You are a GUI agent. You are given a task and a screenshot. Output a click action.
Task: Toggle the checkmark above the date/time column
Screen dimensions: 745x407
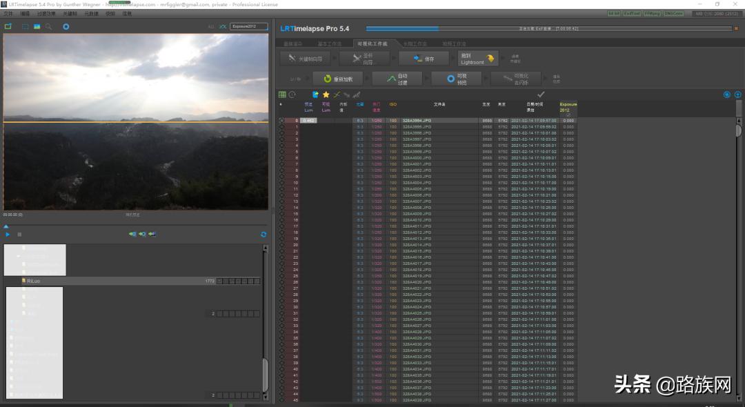coord(540,95)
